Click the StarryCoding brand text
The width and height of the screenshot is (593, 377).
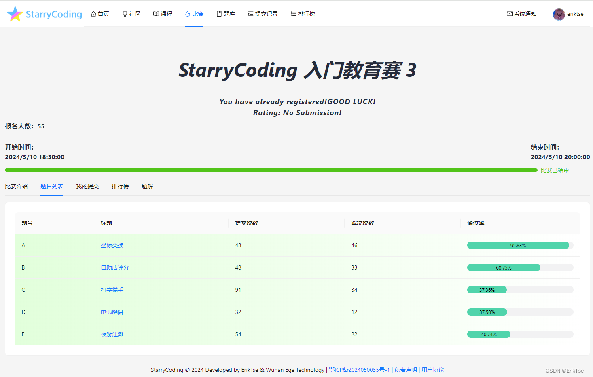54,14
